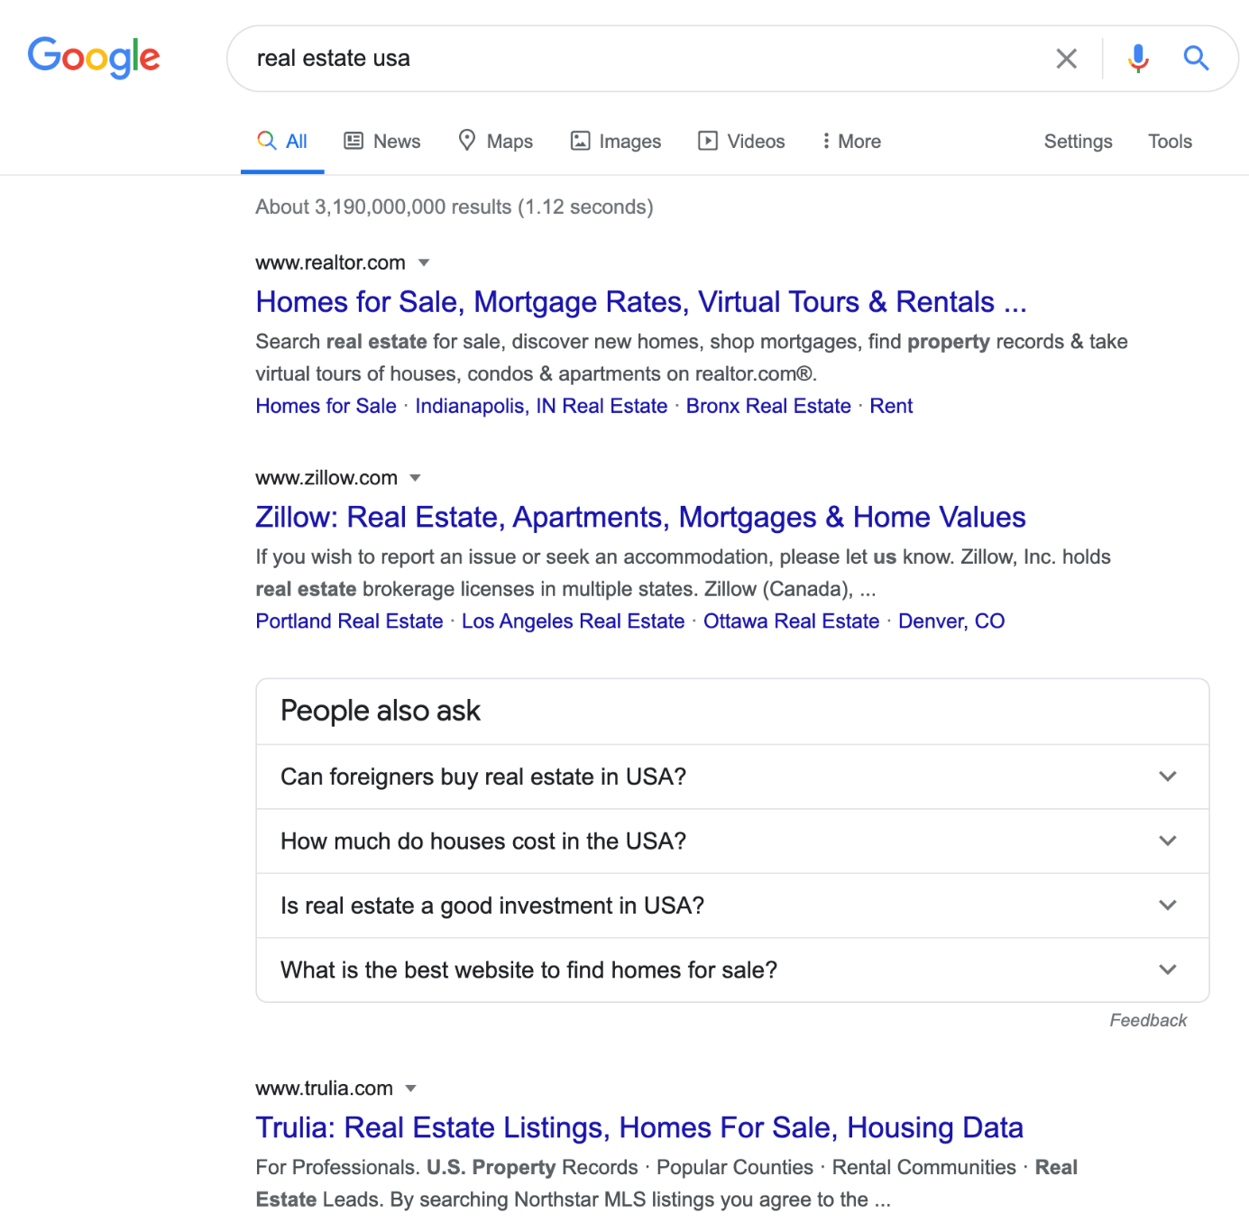Viewport: 1249px width, 1232px height.
Task: Open the News tab
Action: coord(382,142)
